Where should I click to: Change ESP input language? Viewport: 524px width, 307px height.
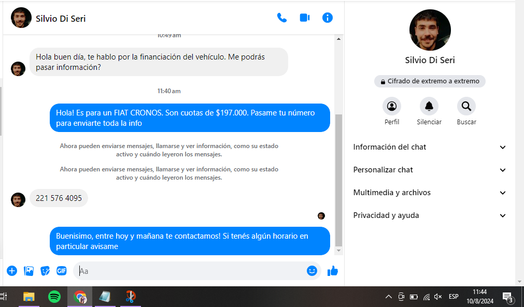pyautogui.click(x=454, y=297)
